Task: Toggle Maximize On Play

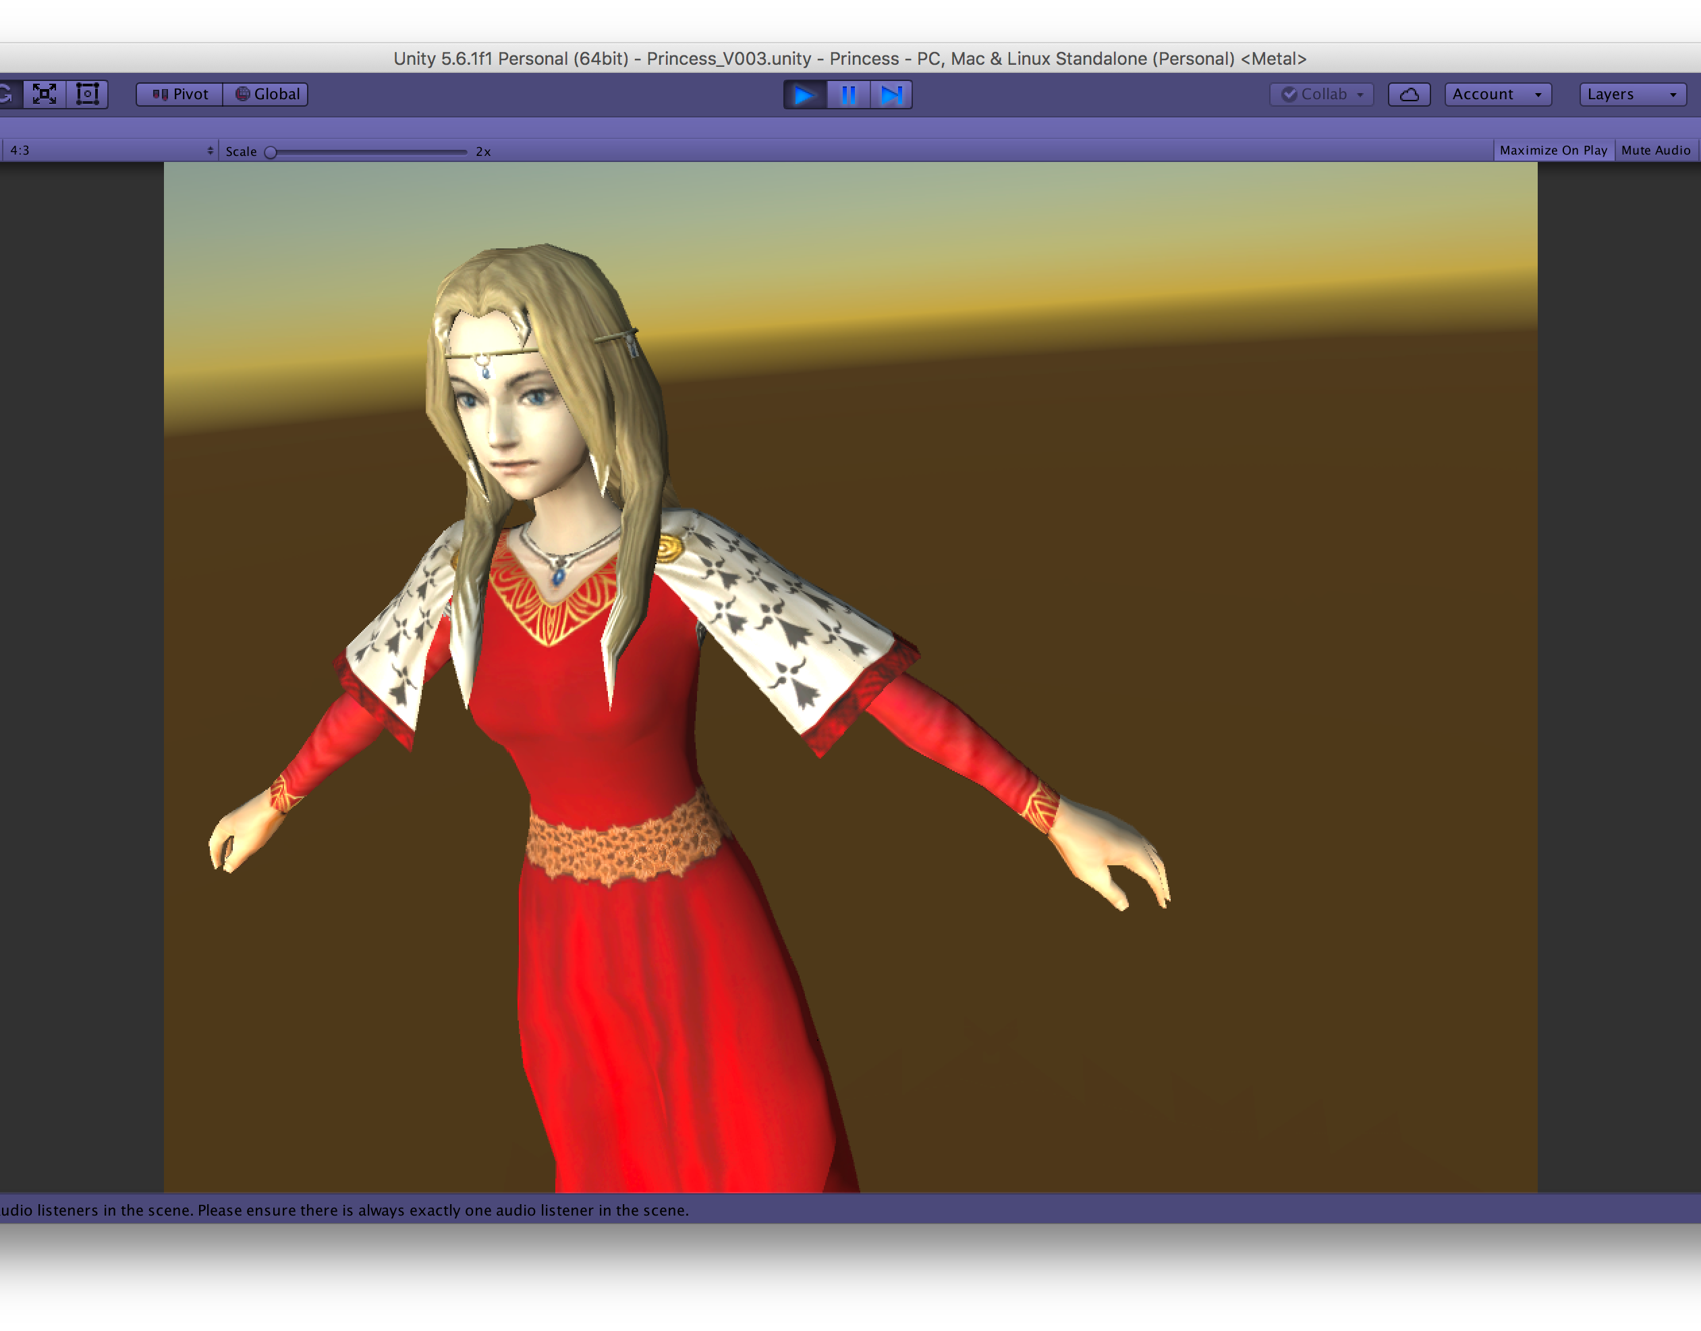Action: pos(1553,151)
